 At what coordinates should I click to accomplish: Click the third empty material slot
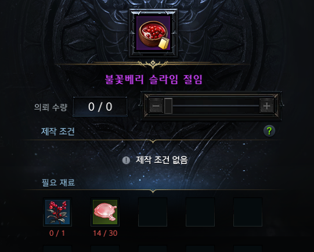tap(153, 212)
